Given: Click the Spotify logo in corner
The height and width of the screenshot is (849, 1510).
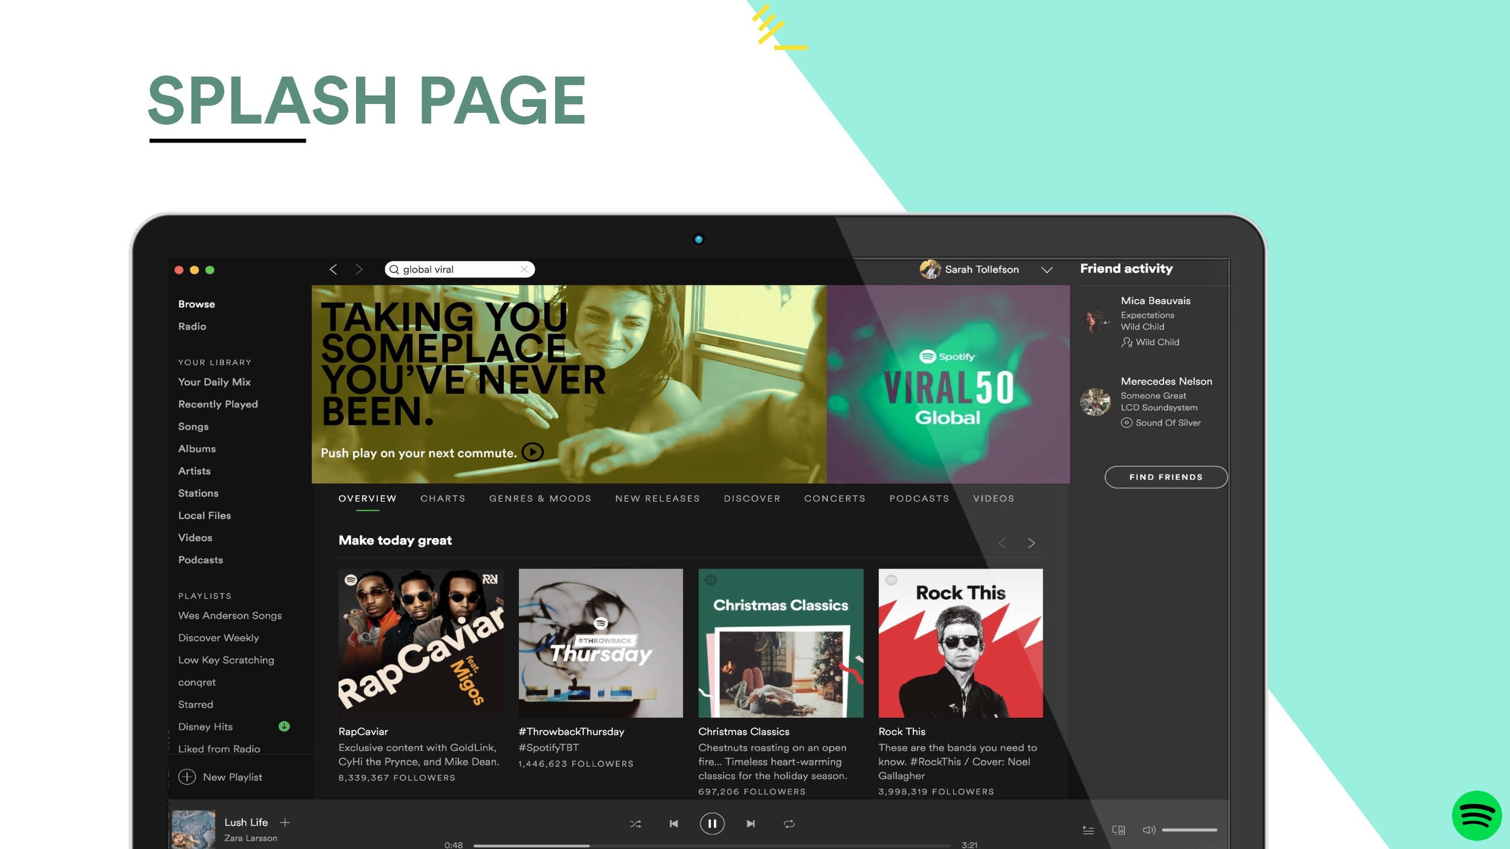Looking at the screenshot, I should (1477, 816).
